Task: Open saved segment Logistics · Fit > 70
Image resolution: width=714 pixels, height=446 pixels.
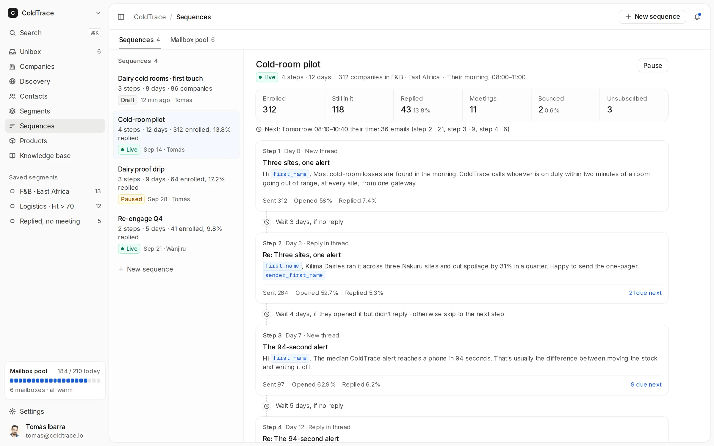Action: click(55, 206)
